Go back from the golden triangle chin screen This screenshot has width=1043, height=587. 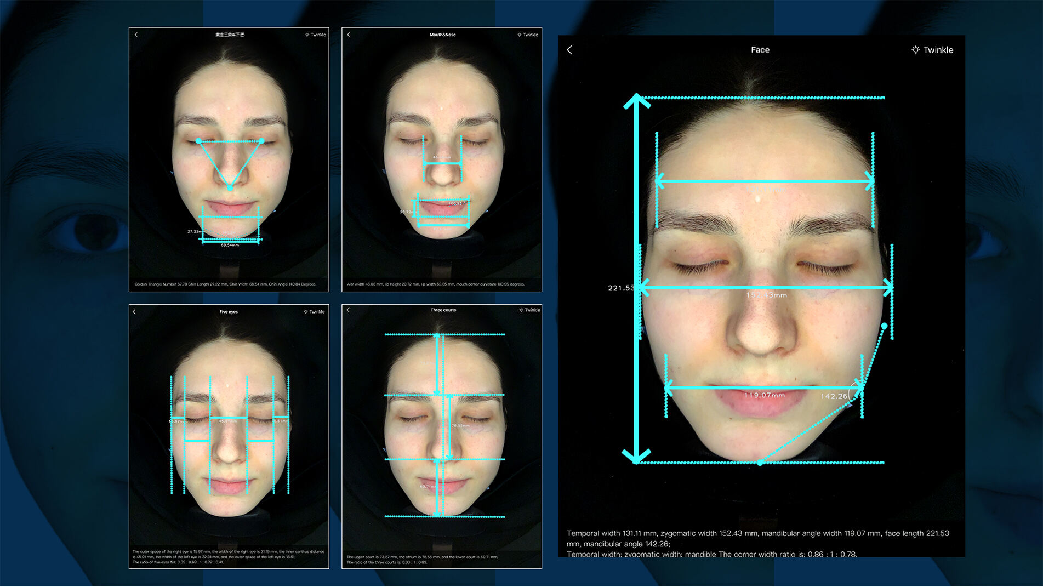point(136,35)
